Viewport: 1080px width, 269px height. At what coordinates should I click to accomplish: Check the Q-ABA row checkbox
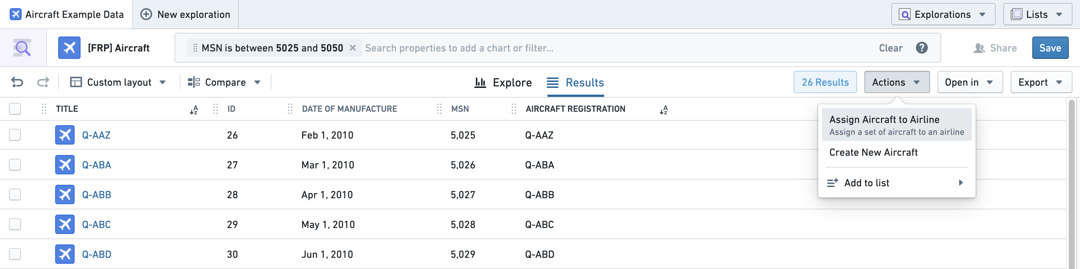pyautogui.click(x=15, y=165)
